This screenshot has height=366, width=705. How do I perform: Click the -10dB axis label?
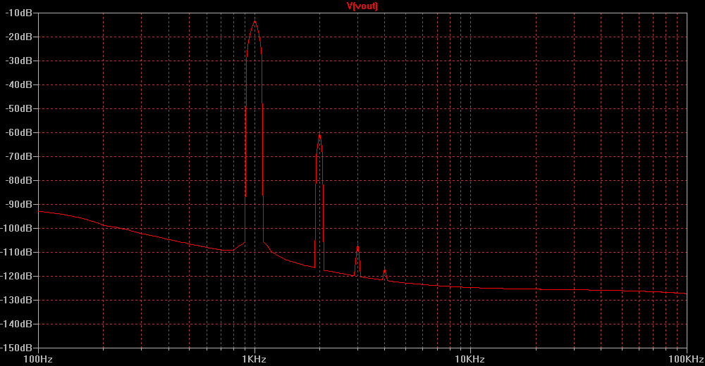(x=18, y=13)
